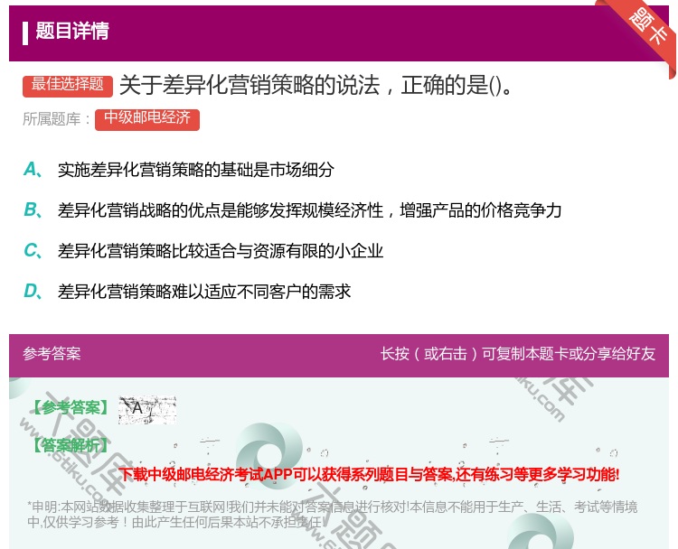This screenshot has height=549, width=678.
Task: Select option C about 资源有限的小企业
Action: click(x=221, y=250)
